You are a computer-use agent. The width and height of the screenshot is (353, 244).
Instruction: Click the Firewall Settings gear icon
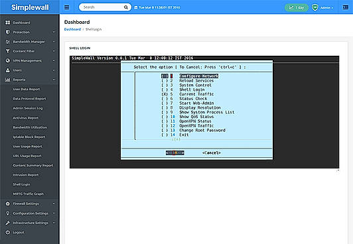point(8,204)
